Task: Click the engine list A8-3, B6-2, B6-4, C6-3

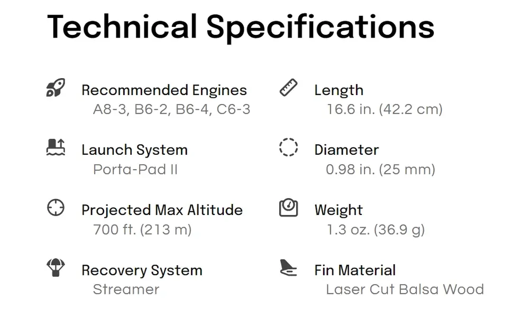Action: pos(171,109)
